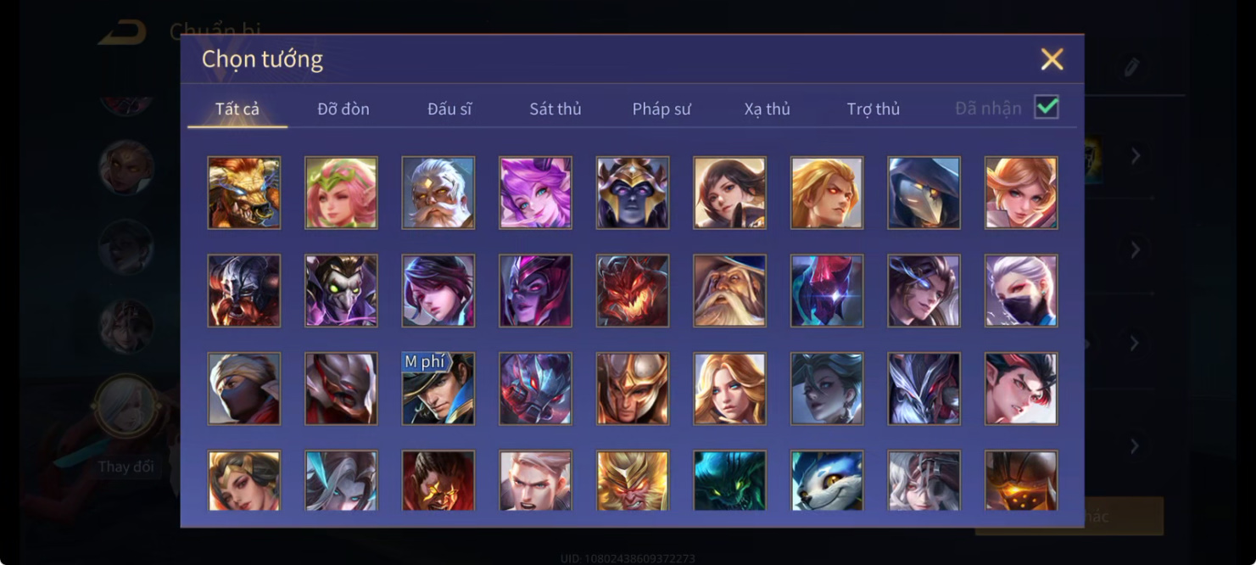Select the hero tagged "M phí"
The height and width of the screenshot is (565, 1256).
[x=438, y=389]
